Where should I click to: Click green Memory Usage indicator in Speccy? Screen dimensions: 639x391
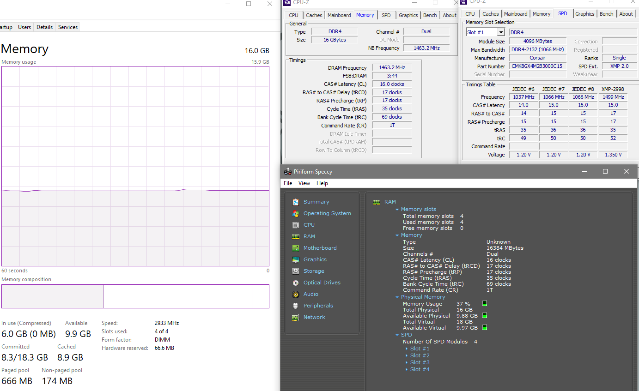pyautogui.click(x=485, y=303)
